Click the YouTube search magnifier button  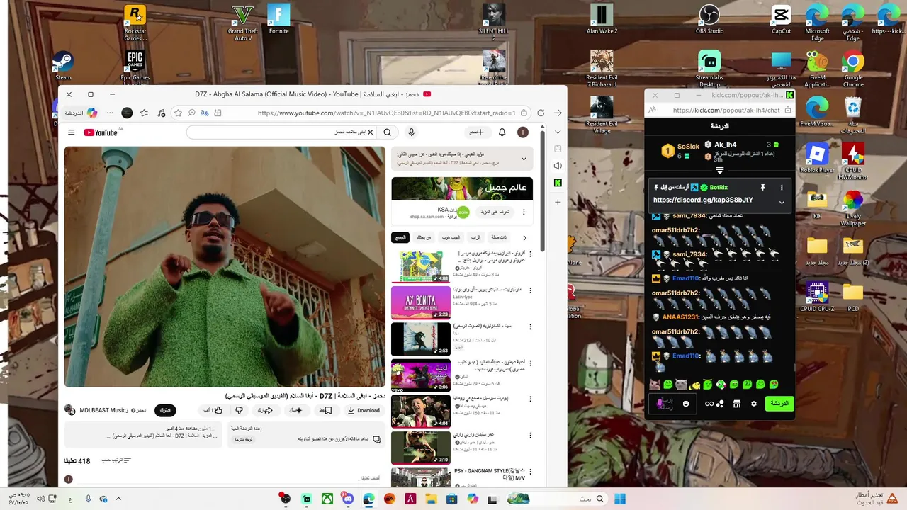pos(387,132)
